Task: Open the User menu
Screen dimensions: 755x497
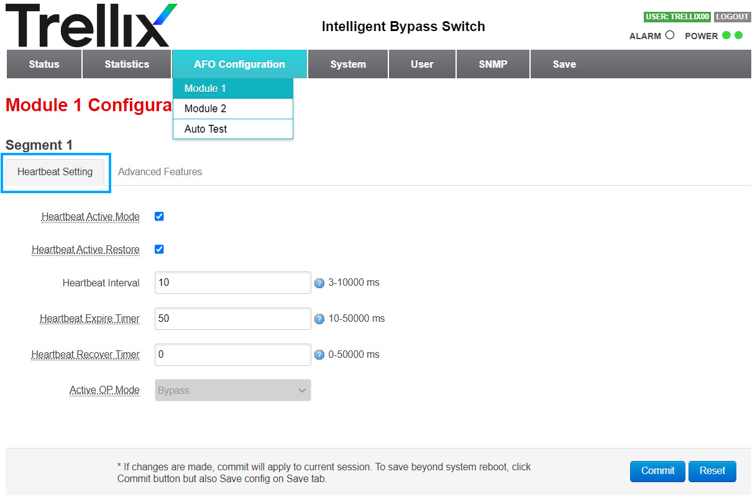Action: pos(422,64)
